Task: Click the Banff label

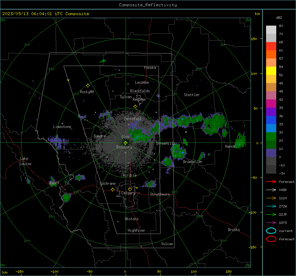Action: (54, 183)
